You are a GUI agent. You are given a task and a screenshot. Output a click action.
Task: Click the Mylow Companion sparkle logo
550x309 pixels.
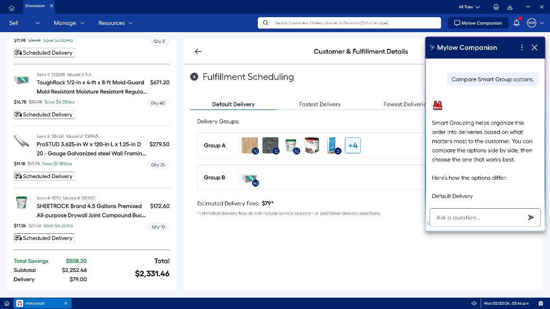[432, 48]
